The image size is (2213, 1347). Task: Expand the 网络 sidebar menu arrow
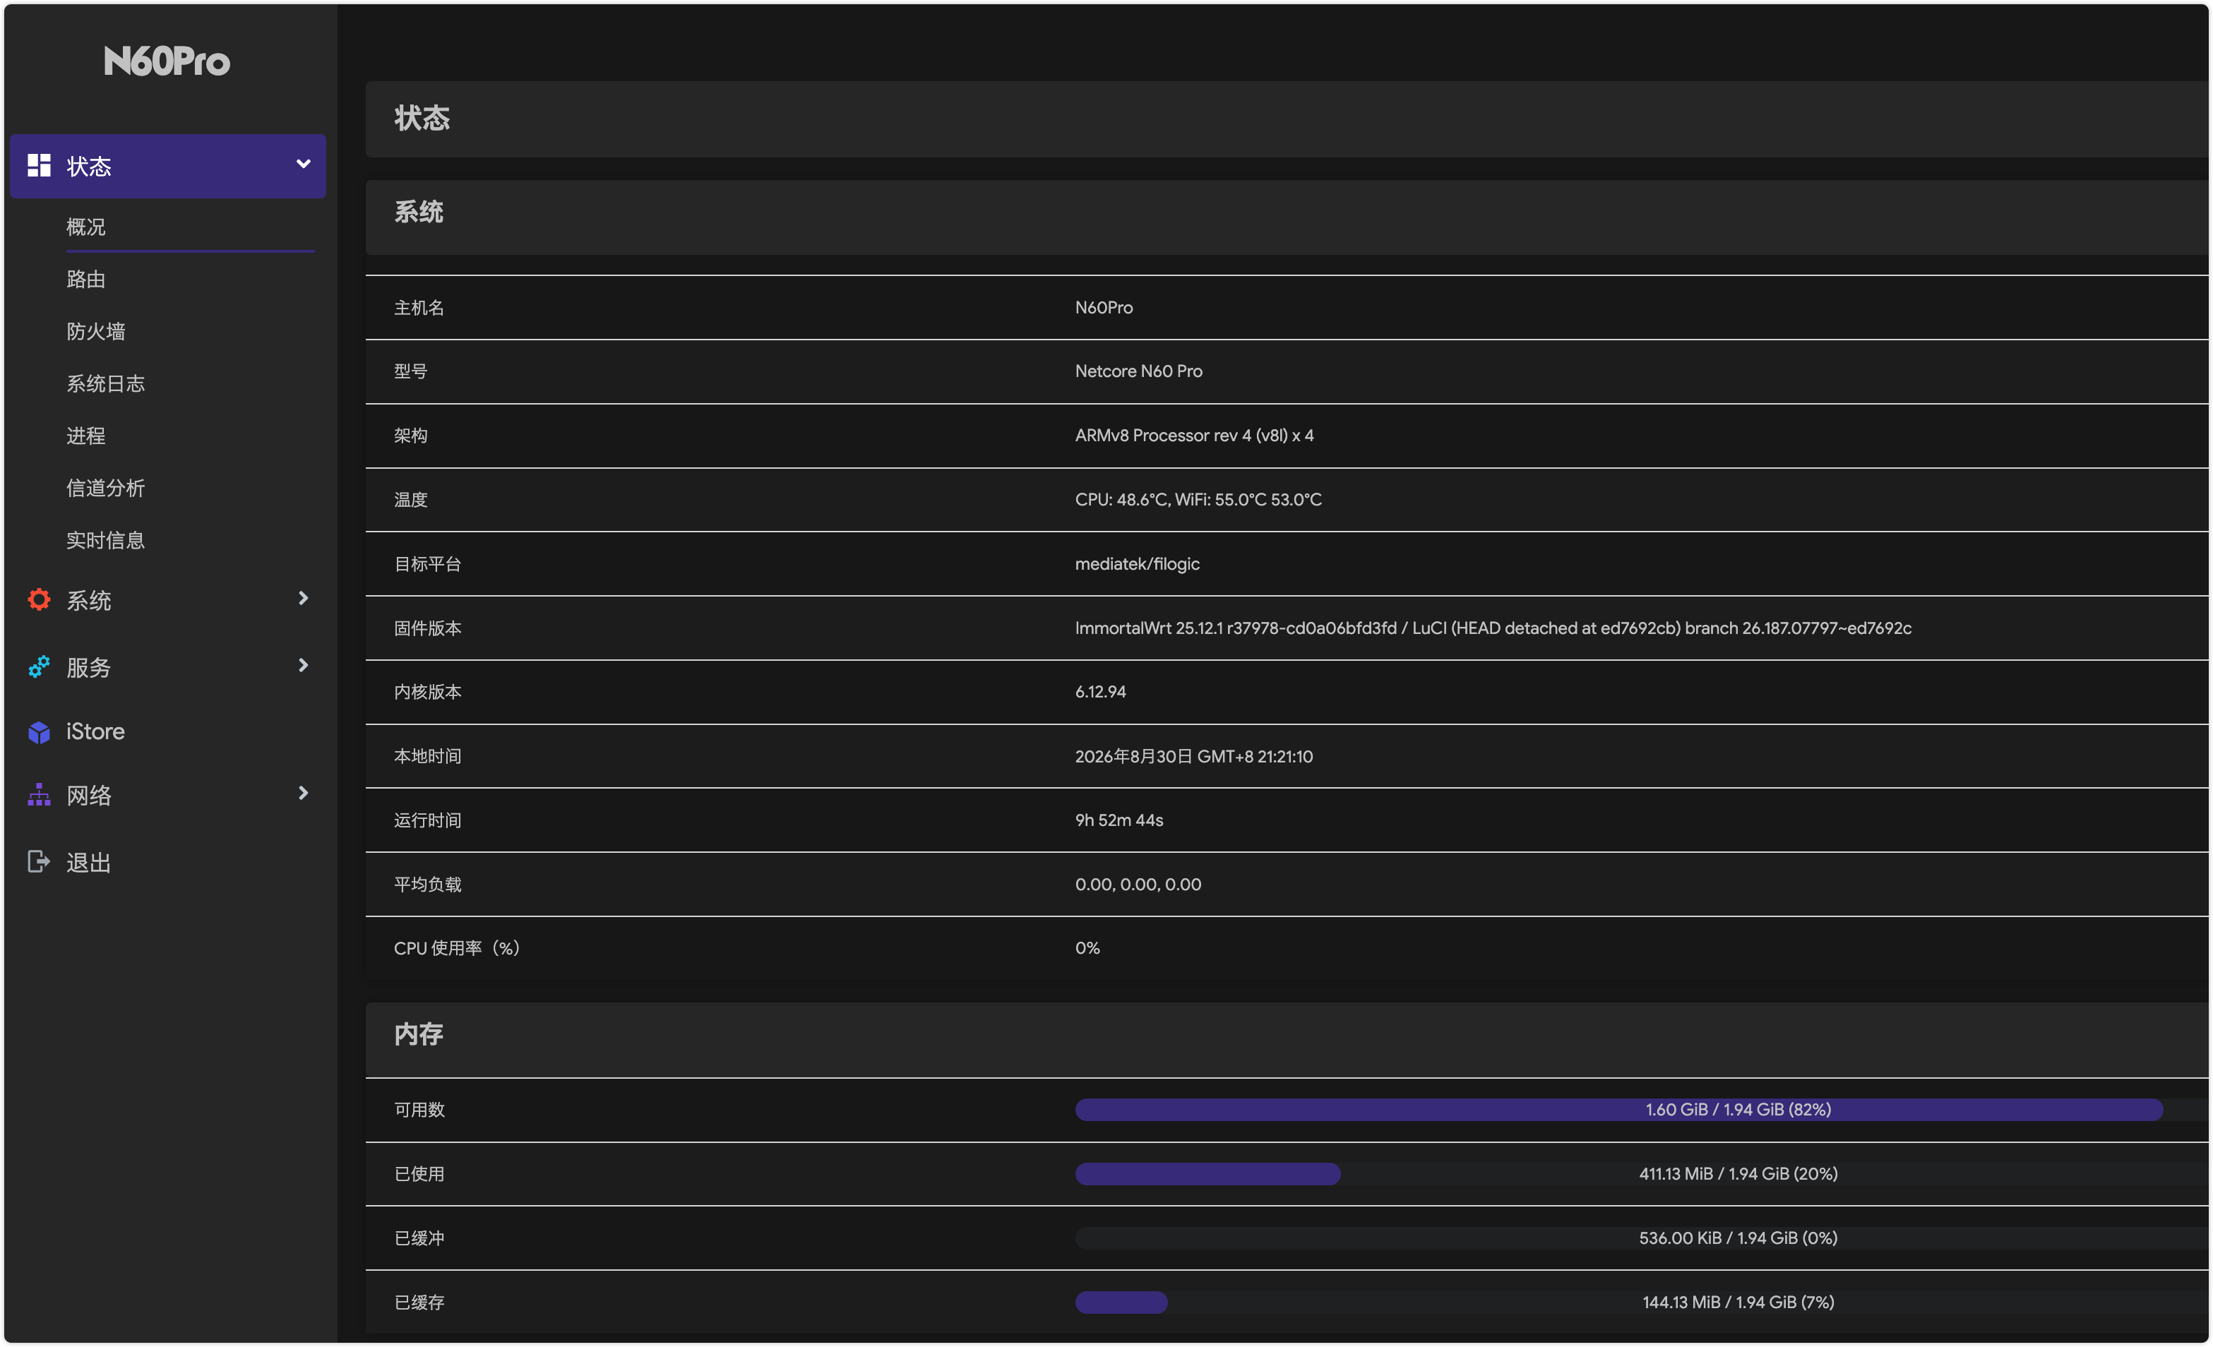(304, 793)
